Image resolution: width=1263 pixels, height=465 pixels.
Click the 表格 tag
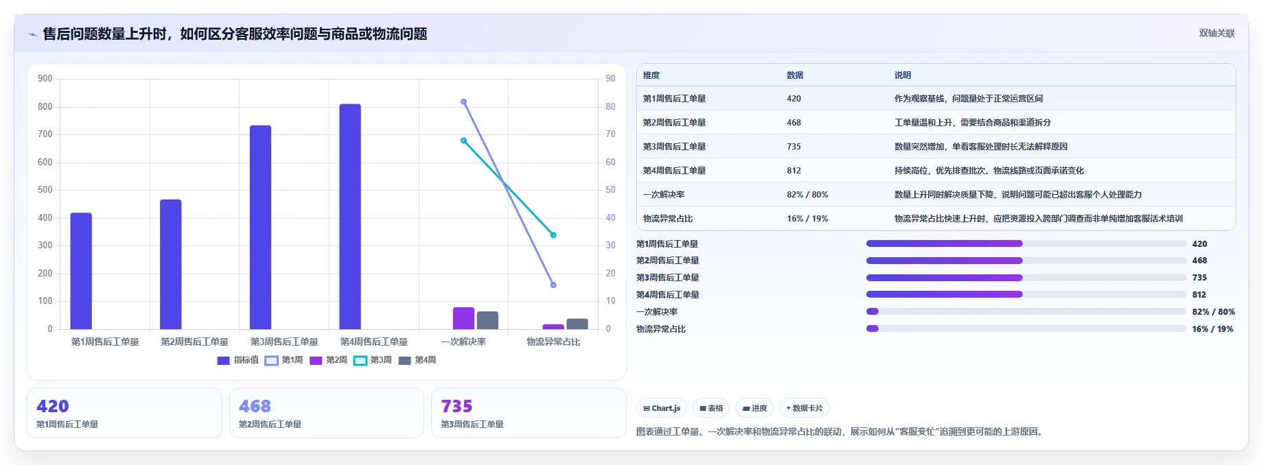coord(711,408)
